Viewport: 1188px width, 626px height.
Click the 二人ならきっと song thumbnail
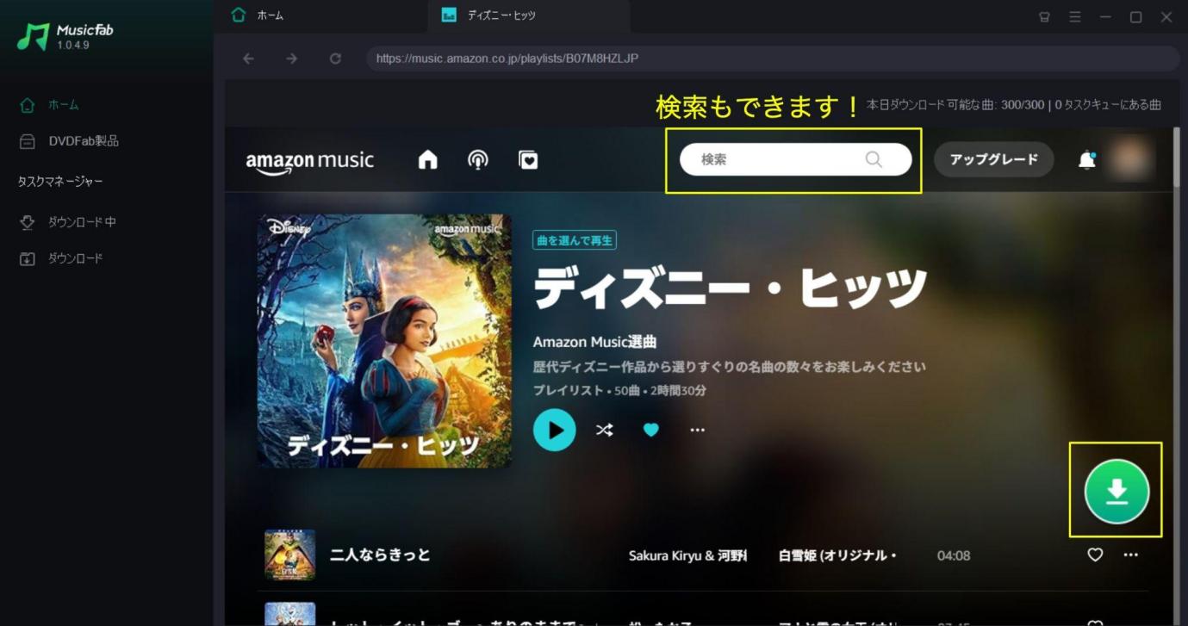[x=289, y=555]
